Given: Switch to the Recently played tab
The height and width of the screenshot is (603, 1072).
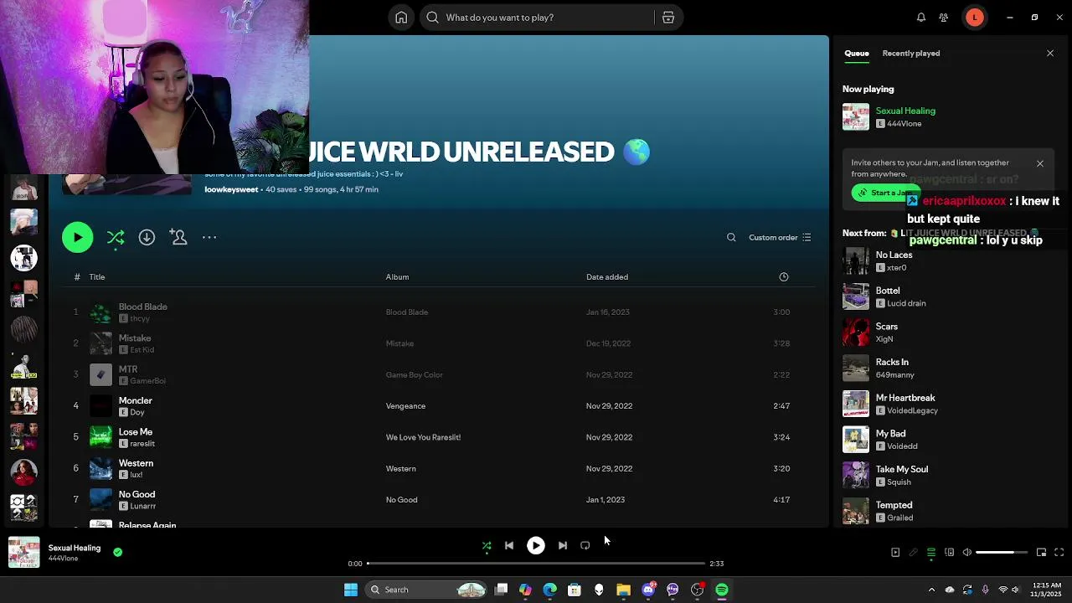Looking at the screenshot, I should pos(910,54).
